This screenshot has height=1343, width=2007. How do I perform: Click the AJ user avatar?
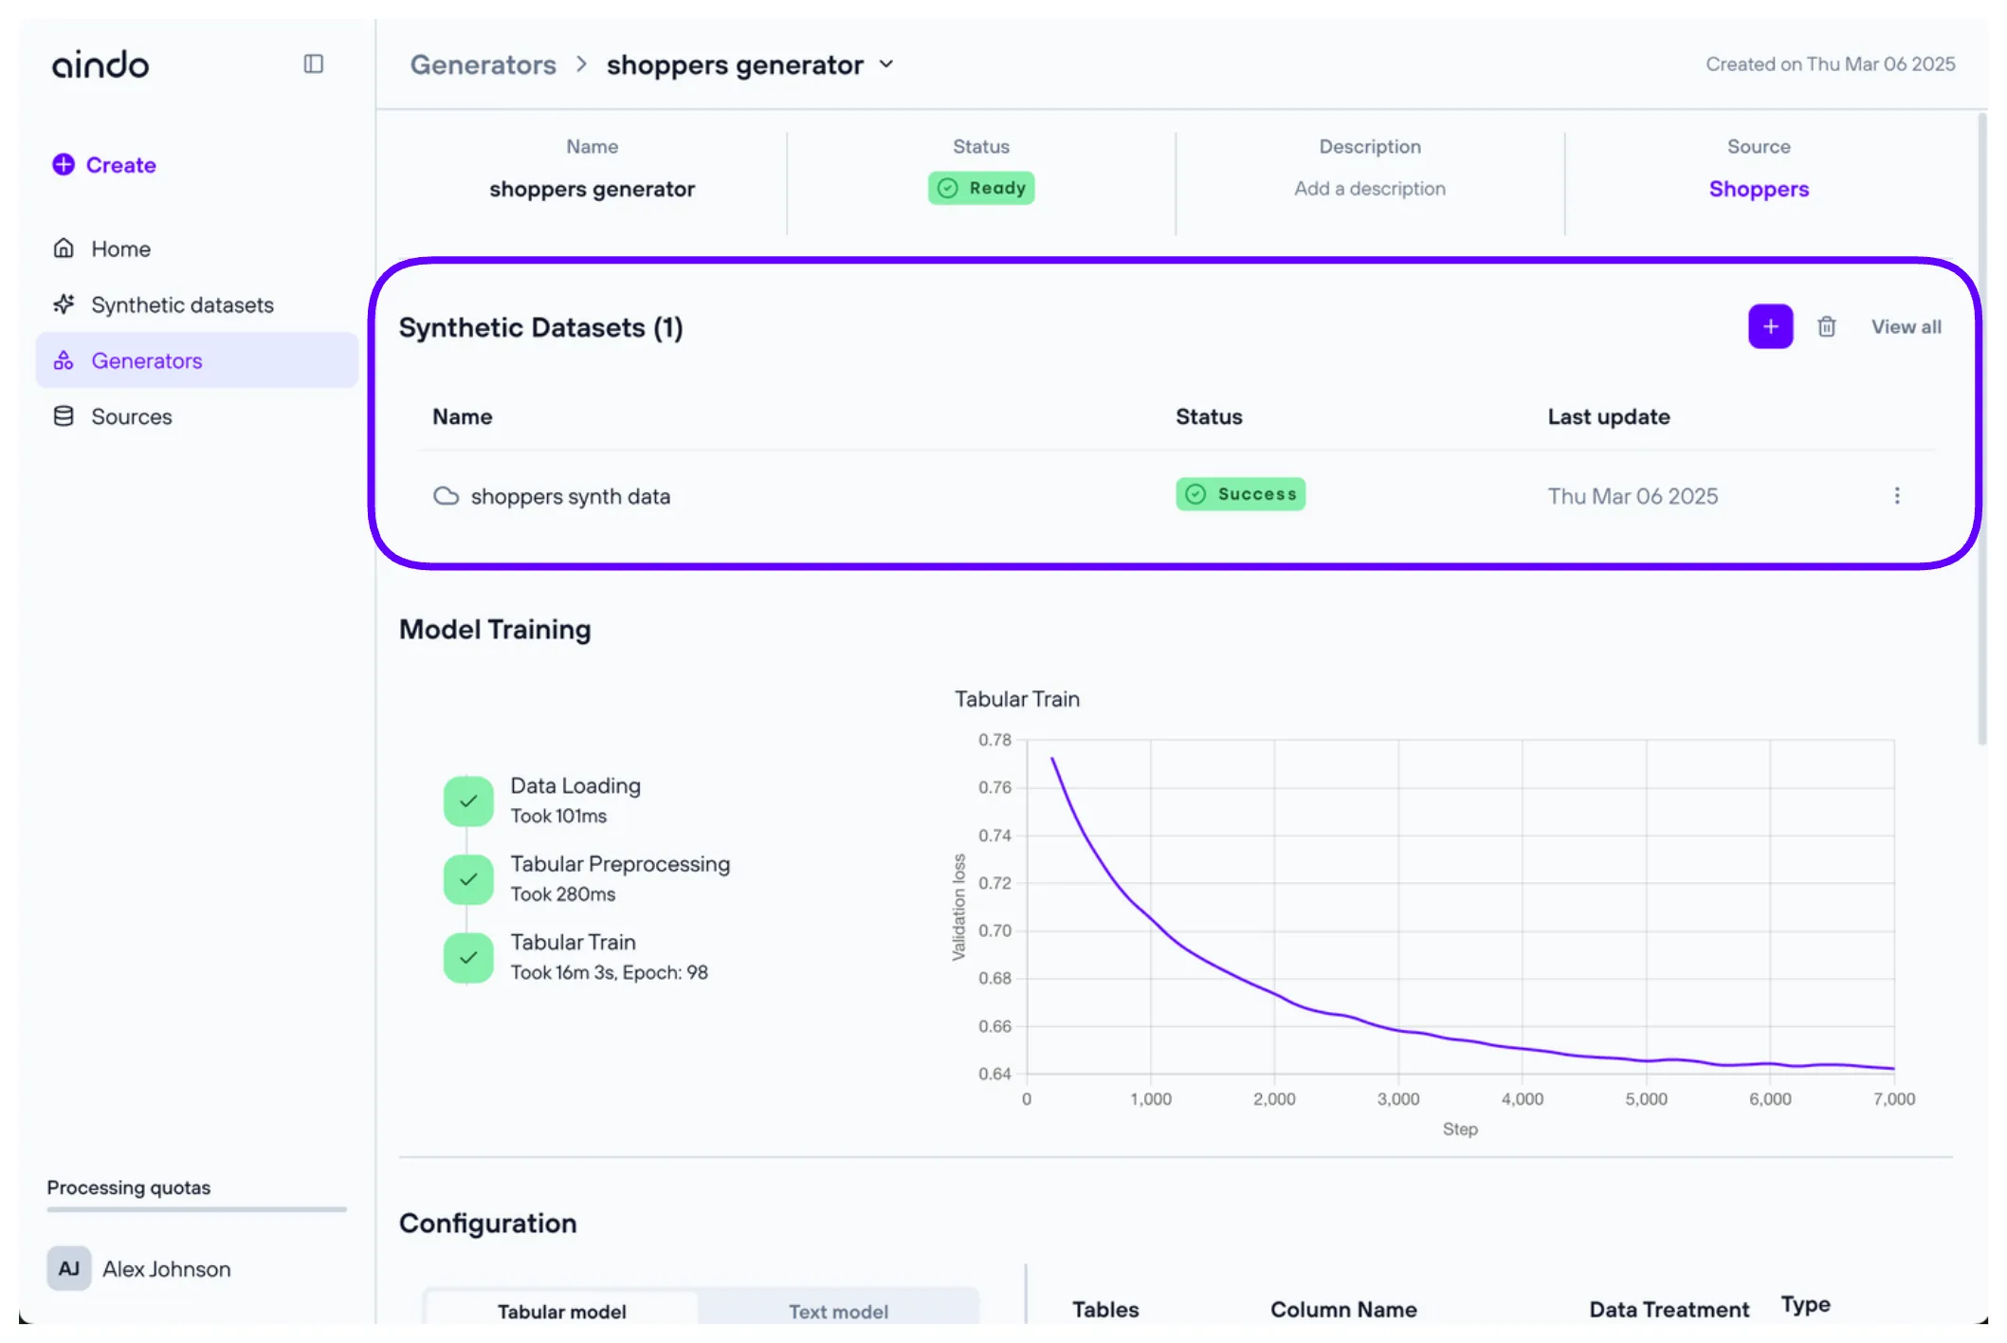coord(69,1268)
